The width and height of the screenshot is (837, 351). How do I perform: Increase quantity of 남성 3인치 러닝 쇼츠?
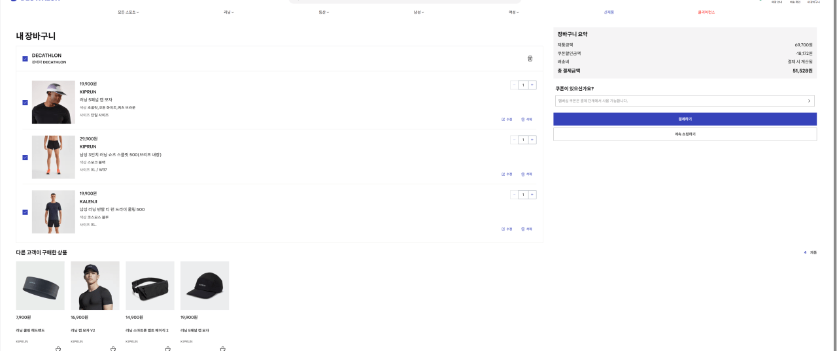pyautogui.click(x=532, y=140)
